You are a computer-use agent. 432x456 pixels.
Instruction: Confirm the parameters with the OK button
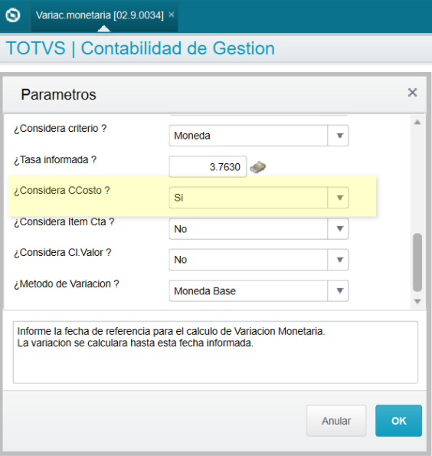398,421
